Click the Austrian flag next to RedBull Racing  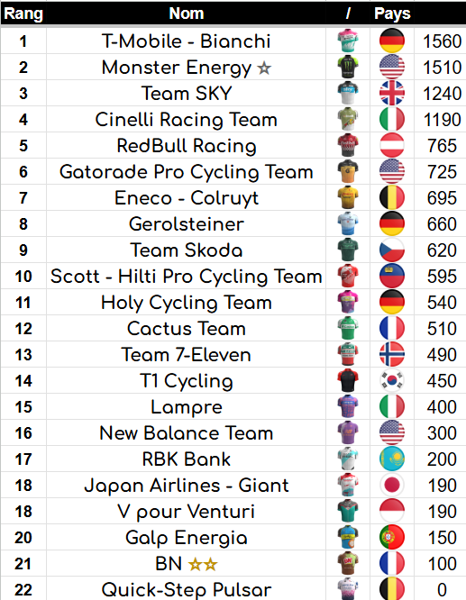[x=392, y=145]
